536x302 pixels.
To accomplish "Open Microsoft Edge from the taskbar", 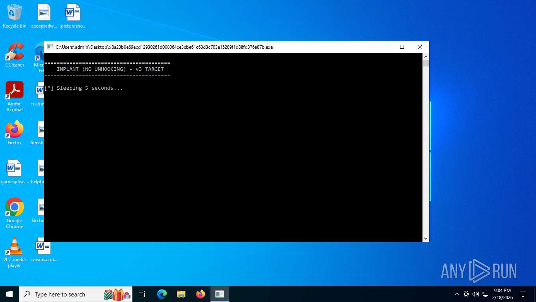I will click(x=162, y=294).
